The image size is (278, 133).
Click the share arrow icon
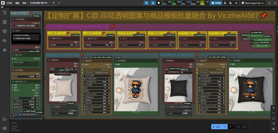point(236,3)
